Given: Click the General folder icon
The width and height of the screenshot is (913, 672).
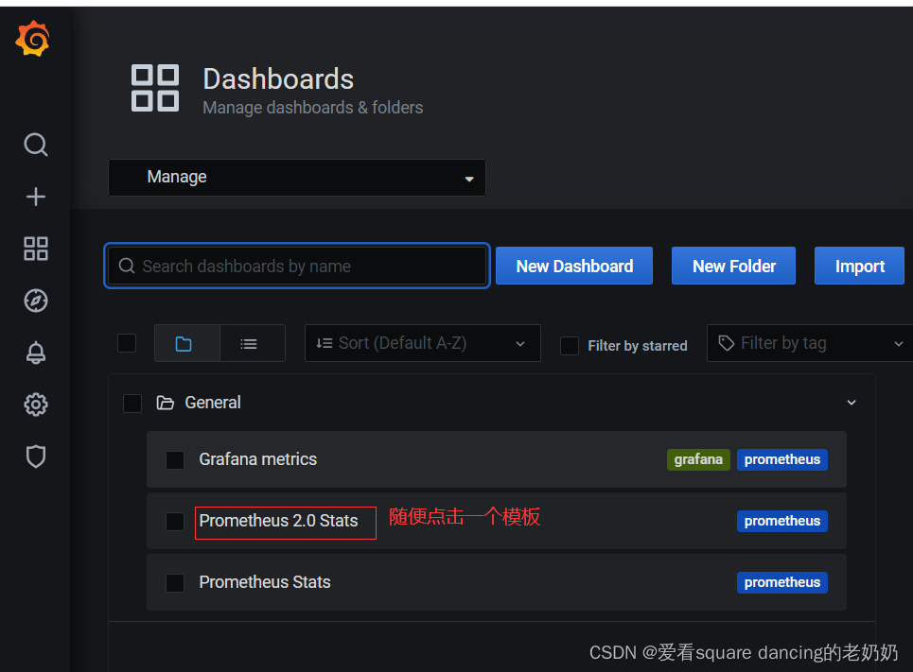Looking at the screenshot, I should coord(166,403).
